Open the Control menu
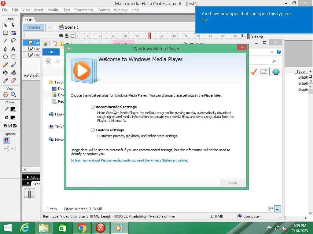Viewport: 313px width, 234px height. pos(104,10)
